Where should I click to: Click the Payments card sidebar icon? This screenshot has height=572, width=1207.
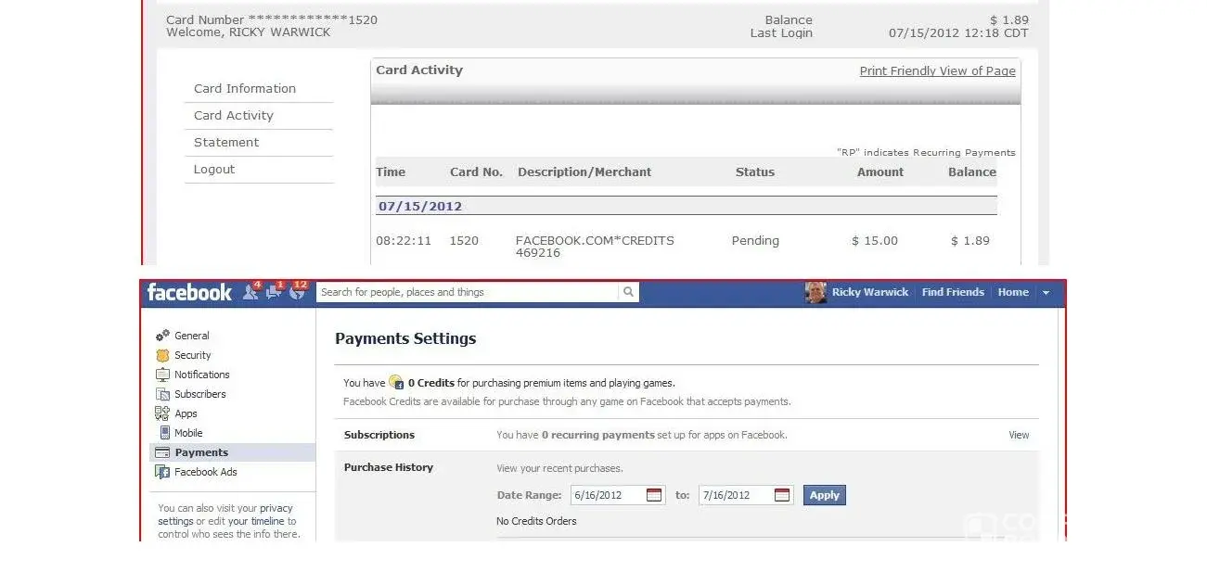click(x=162, y=452)
